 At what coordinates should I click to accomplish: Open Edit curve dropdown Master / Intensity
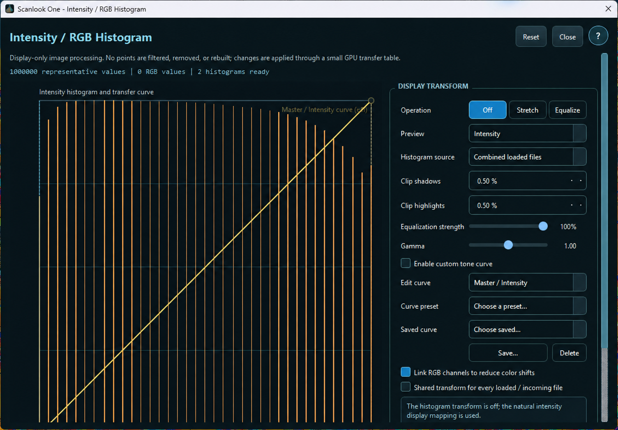click(x=527, y=282)
